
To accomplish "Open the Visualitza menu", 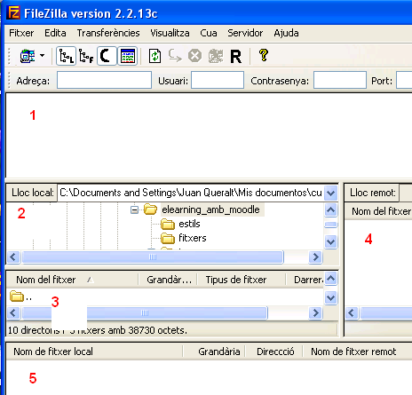I will pyautogui.click(x=170, y=33).
